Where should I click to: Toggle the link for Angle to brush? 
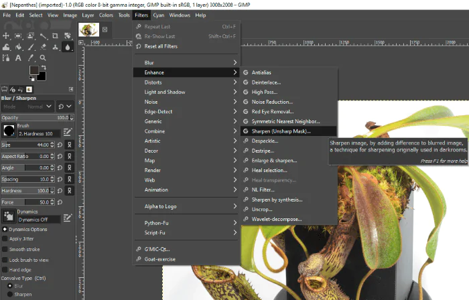[70, 167]
